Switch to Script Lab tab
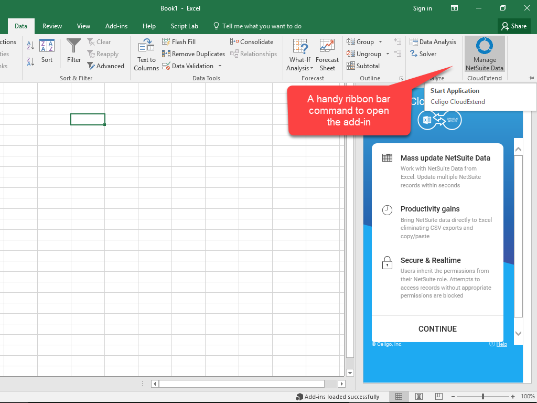The image size is (537, 403). pos(184,26)
